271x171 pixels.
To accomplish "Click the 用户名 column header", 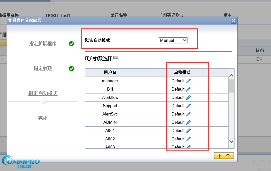I will tap(110, 72).
